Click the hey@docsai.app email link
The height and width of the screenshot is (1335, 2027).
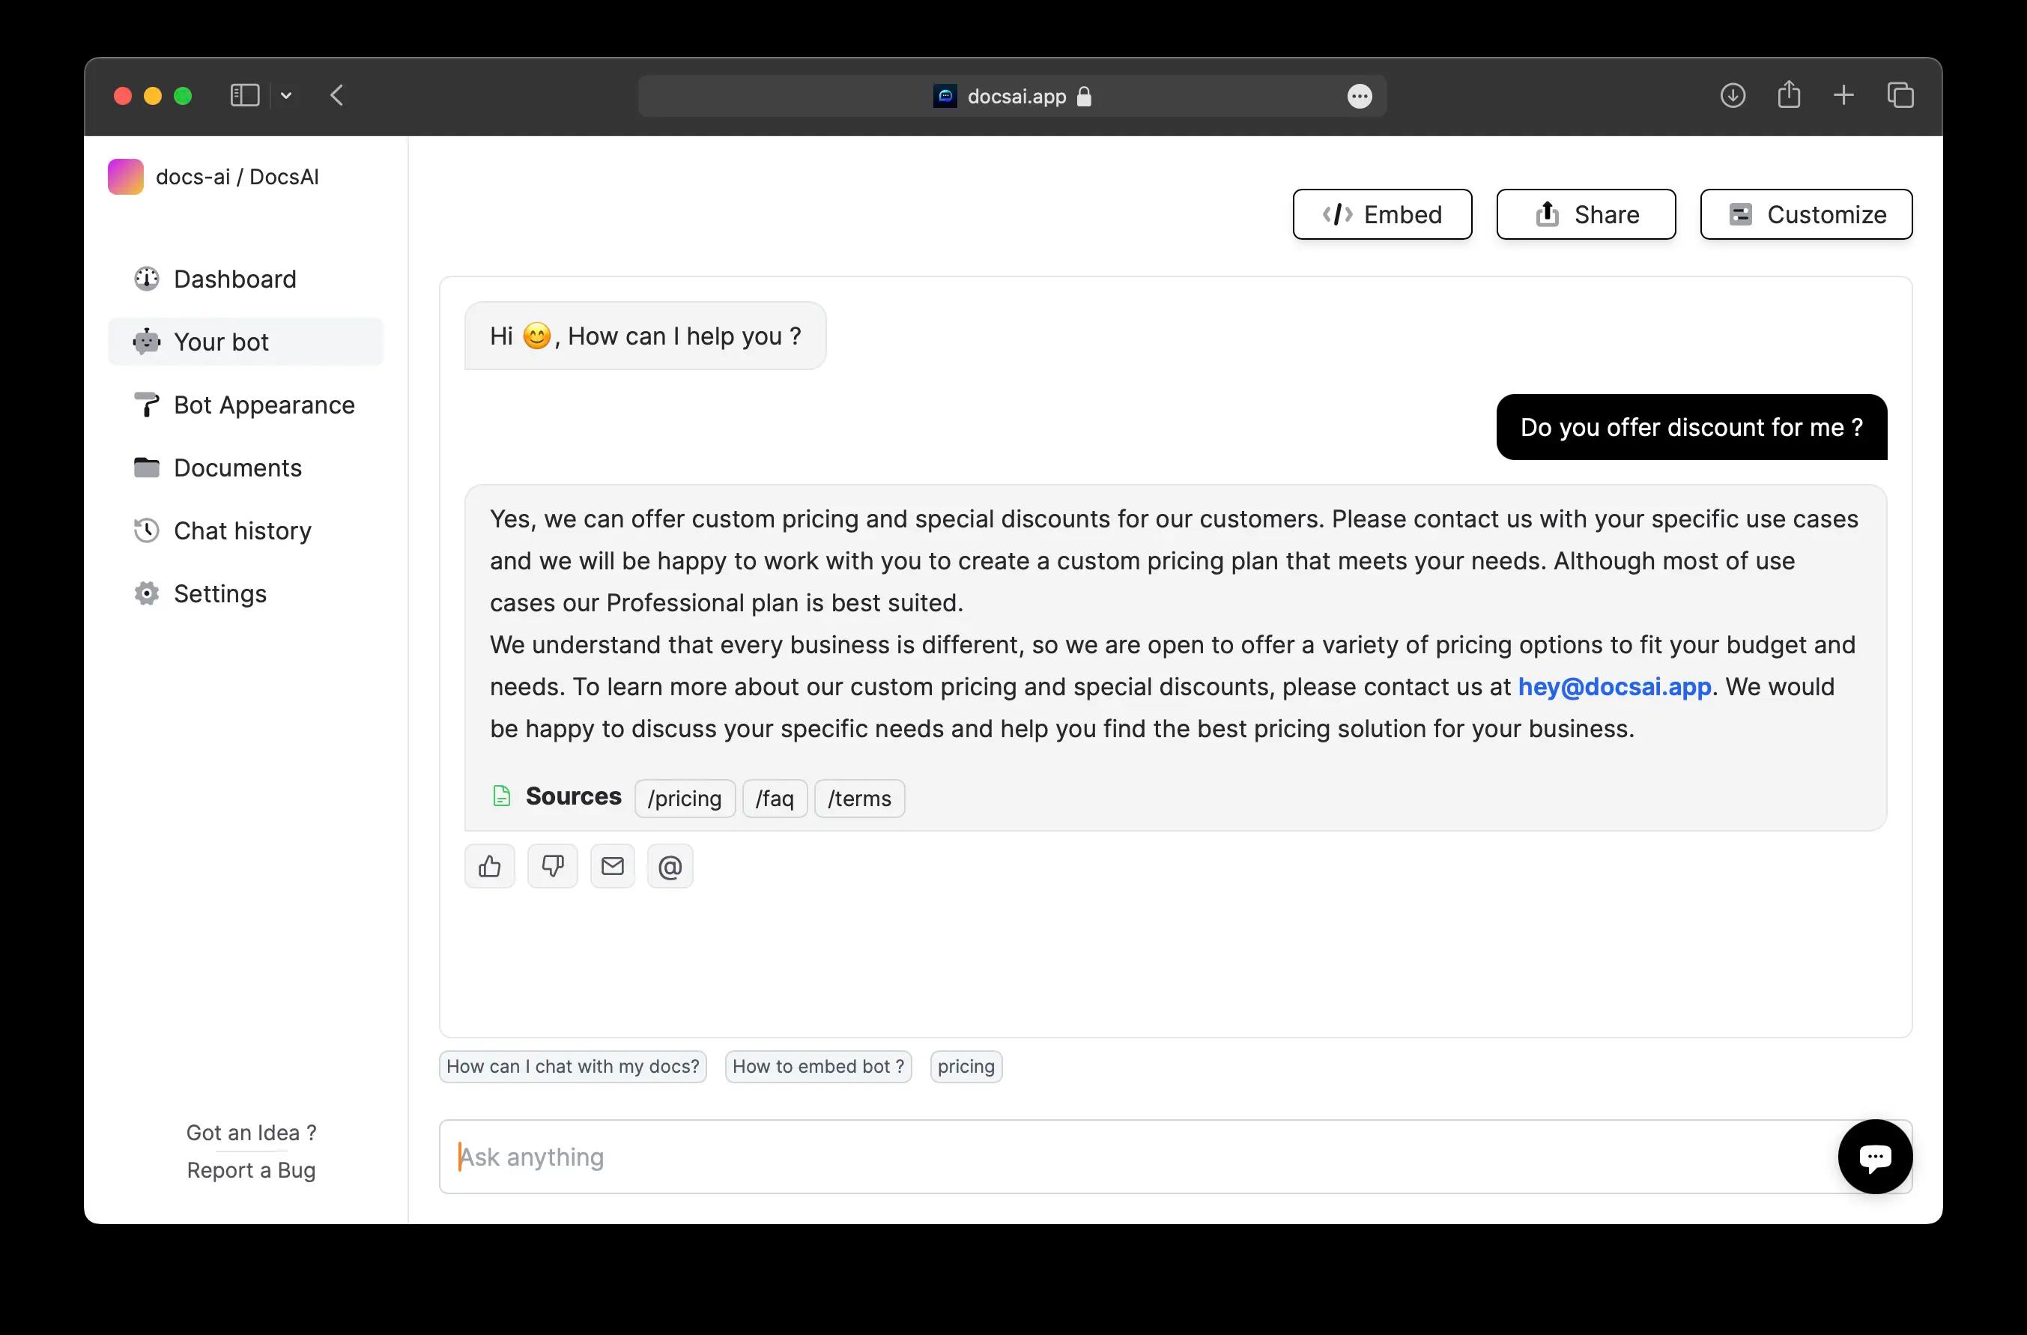[x=1614, y=687]
